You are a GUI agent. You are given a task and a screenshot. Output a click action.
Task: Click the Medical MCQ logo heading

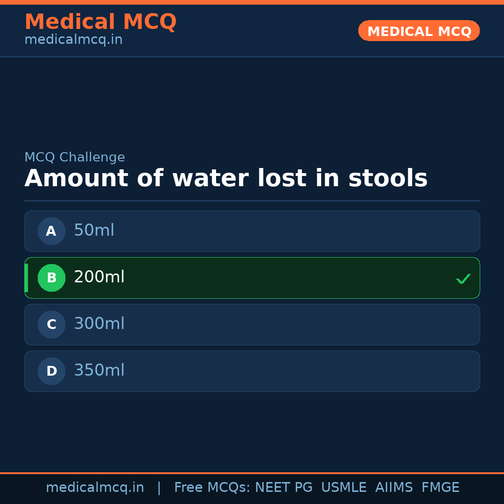coord(100,21)
